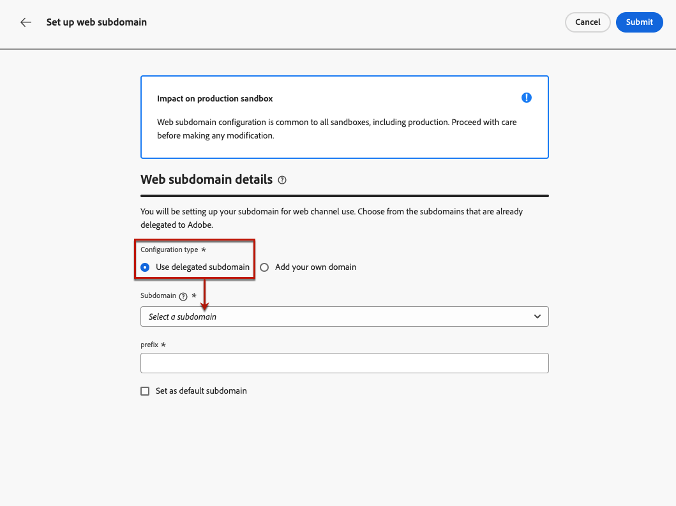The image size is (676, 506).
Task: Click the Configuration type label
Action: point(169,249)
